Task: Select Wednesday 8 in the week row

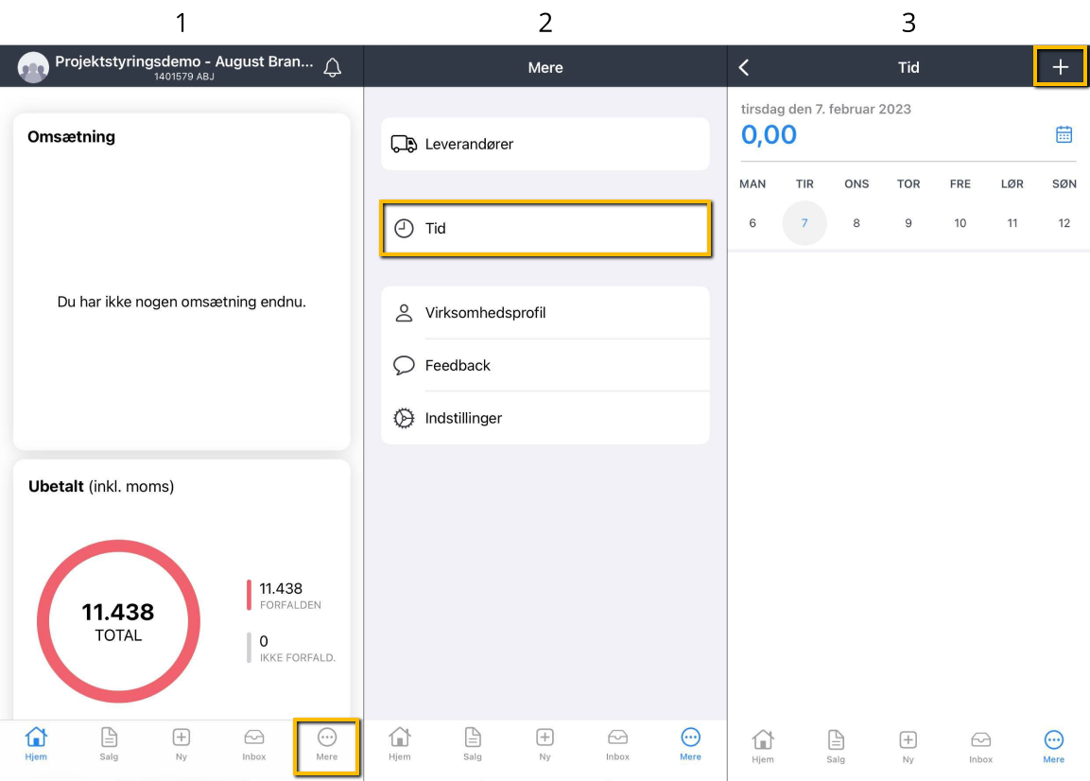Action: click(856, 223)
